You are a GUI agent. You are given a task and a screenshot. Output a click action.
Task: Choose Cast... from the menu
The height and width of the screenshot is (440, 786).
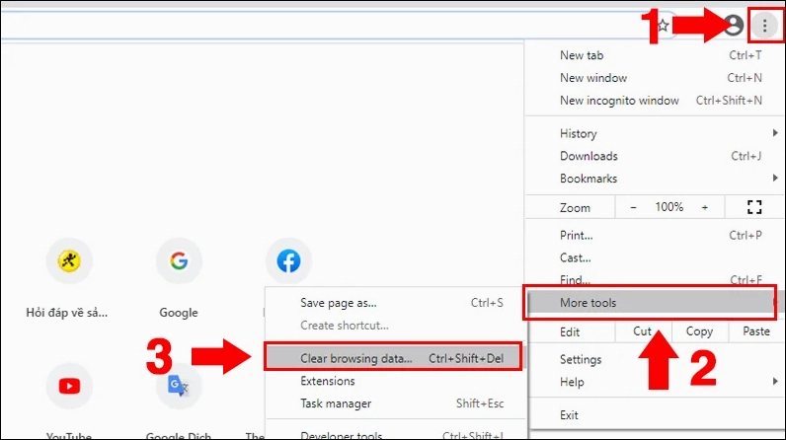655,257
